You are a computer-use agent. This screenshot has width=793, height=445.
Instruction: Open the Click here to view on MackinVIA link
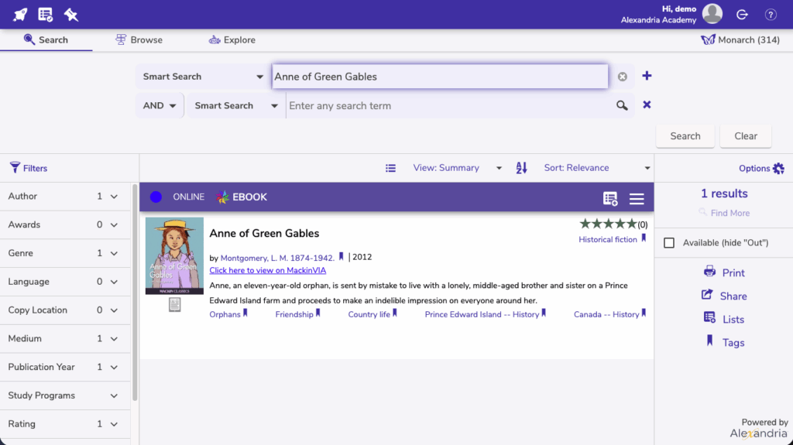(x=267, y=270)
